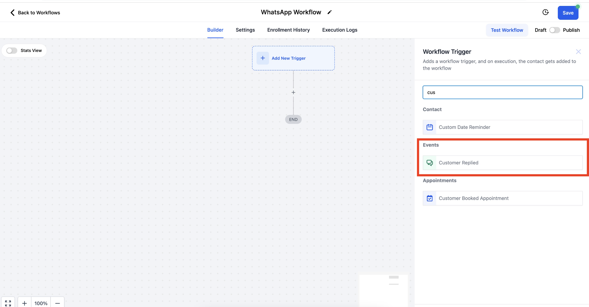Choose the Customer Replied trigger

tap(502, 163)
